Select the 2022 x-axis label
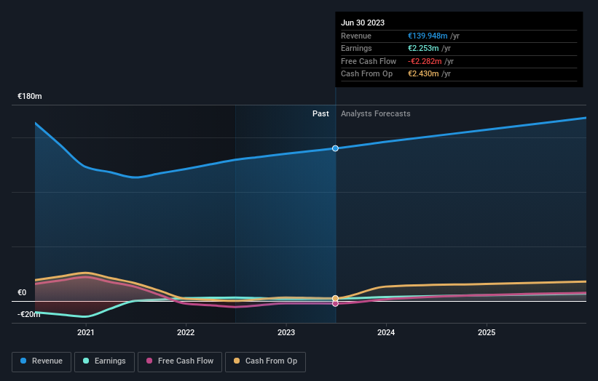The image size is (598, 381). [186, 333]
